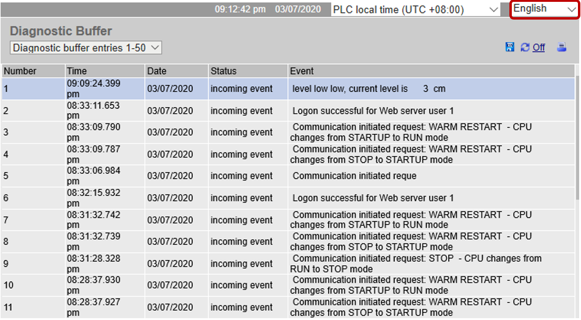Click the Event column header

(431, 71)
